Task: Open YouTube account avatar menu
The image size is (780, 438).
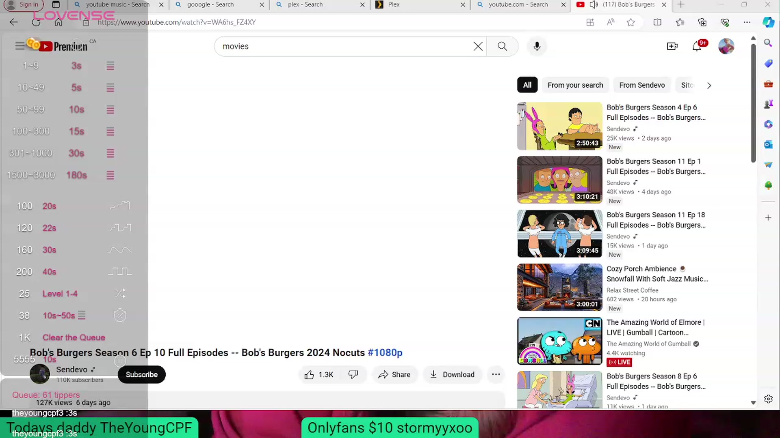Action: click(726, 46)
